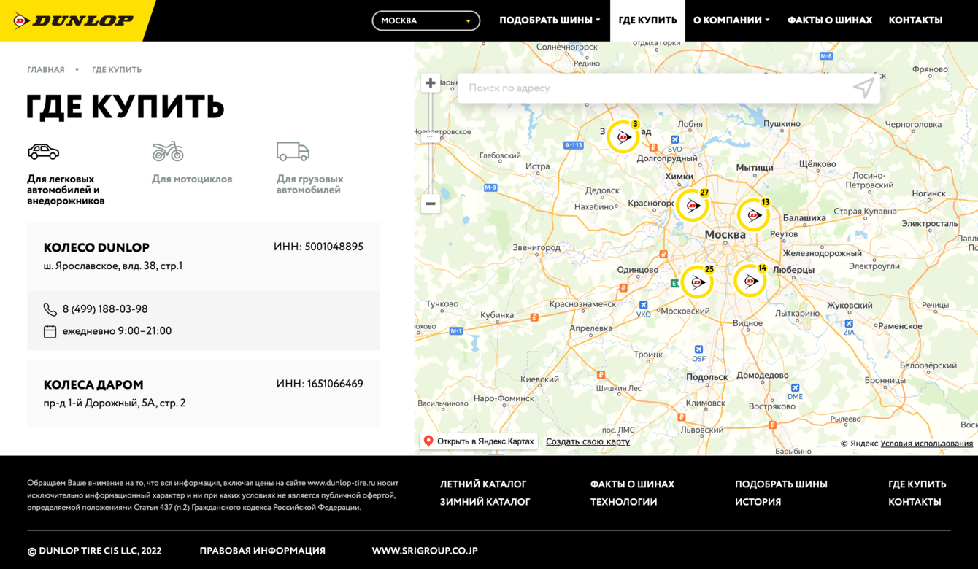Click the Москва city label on map
Image resolution: width=978 pixels, height=569 pixels.
(x=725, y=235)
